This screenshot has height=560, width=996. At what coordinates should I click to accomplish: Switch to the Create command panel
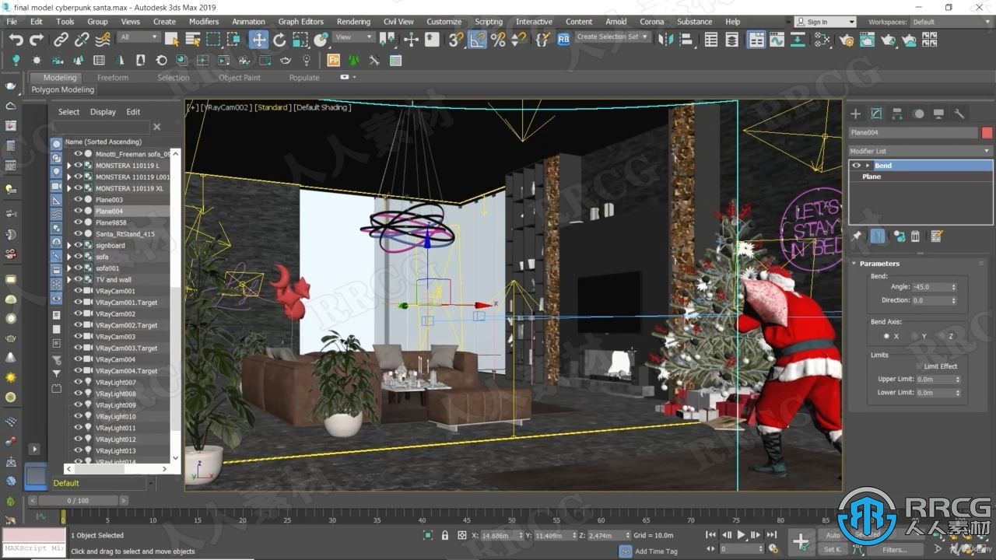click(855, 114)
